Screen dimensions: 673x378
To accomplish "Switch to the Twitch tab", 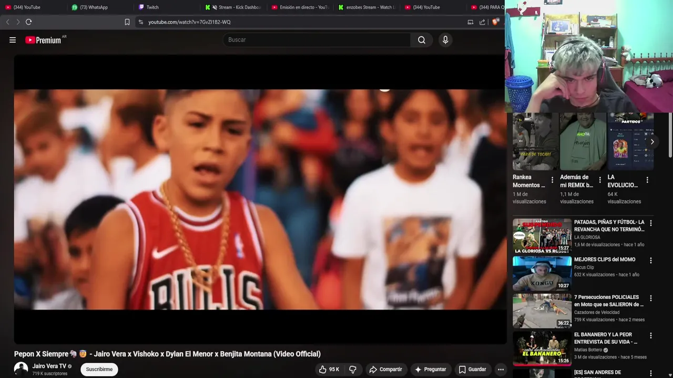I will (166, 7).
